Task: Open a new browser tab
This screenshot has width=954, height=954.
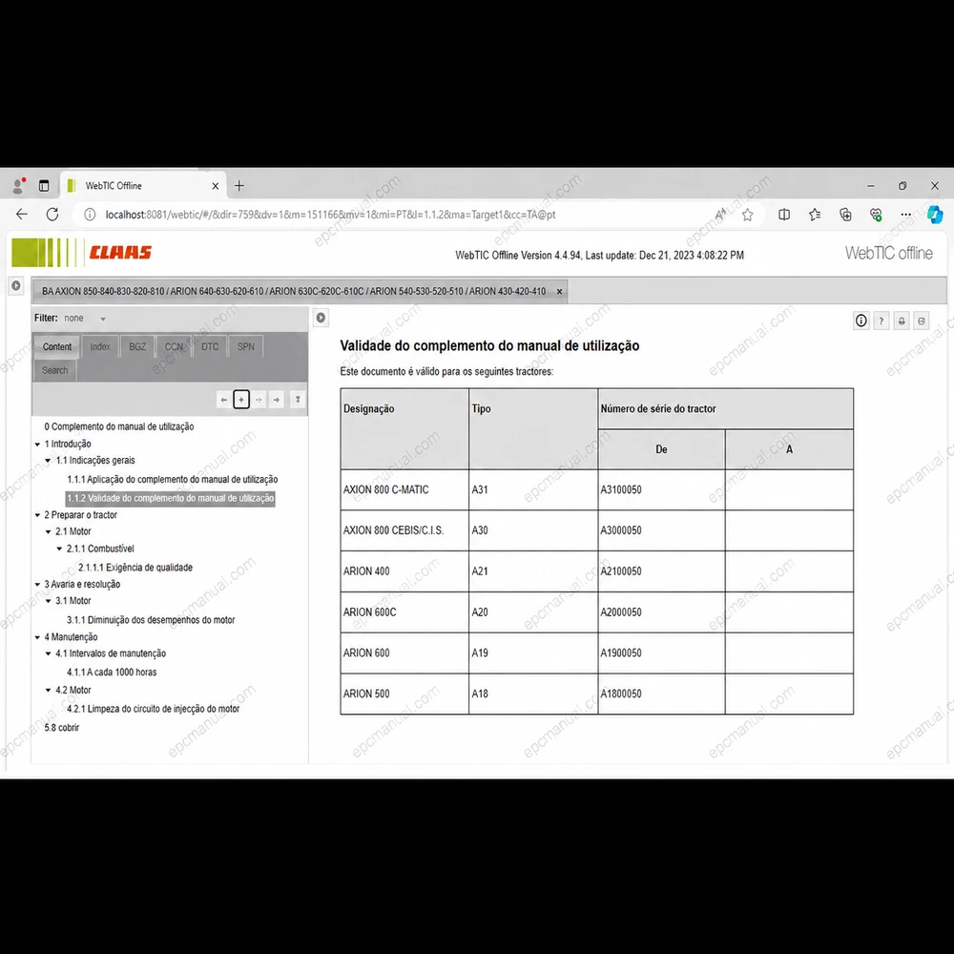Action: click(x=239, y=186)
